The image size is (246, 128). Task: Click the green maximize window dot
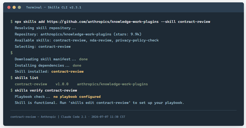coord(19,7)
